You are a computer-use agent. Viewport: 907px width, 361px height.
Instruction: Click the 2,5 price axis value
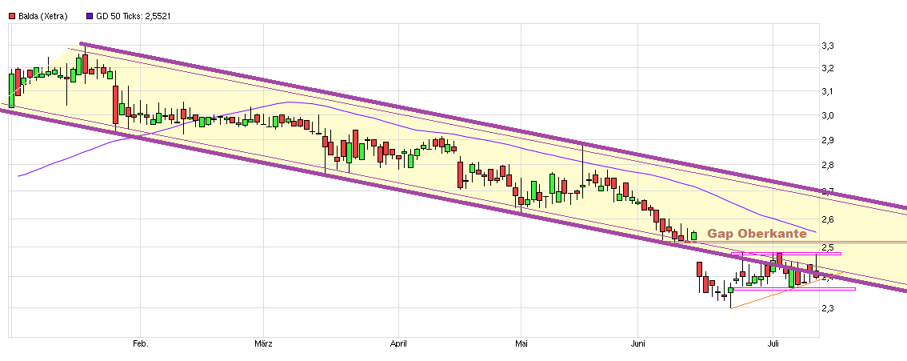click(x=829, y=247)
